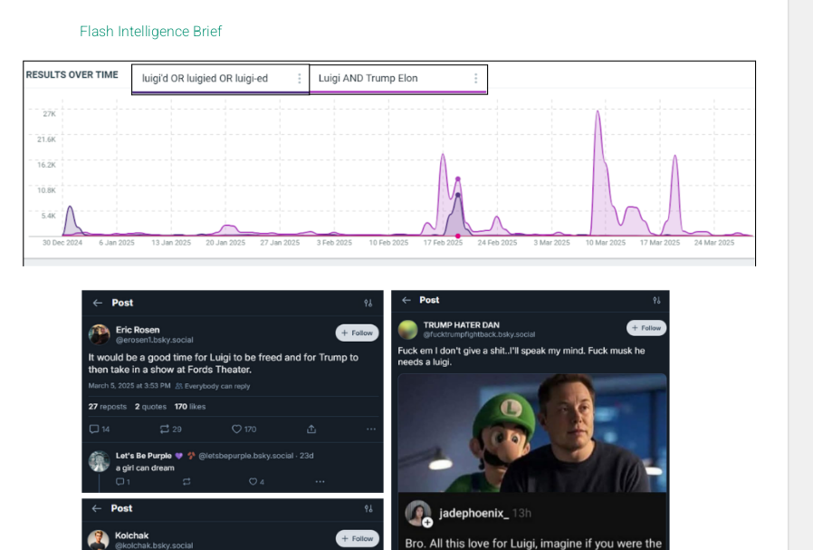The height and width of the screenshot is (550, 813).
Task: Click the "Kolchak" display name
Action: [131, 536]
